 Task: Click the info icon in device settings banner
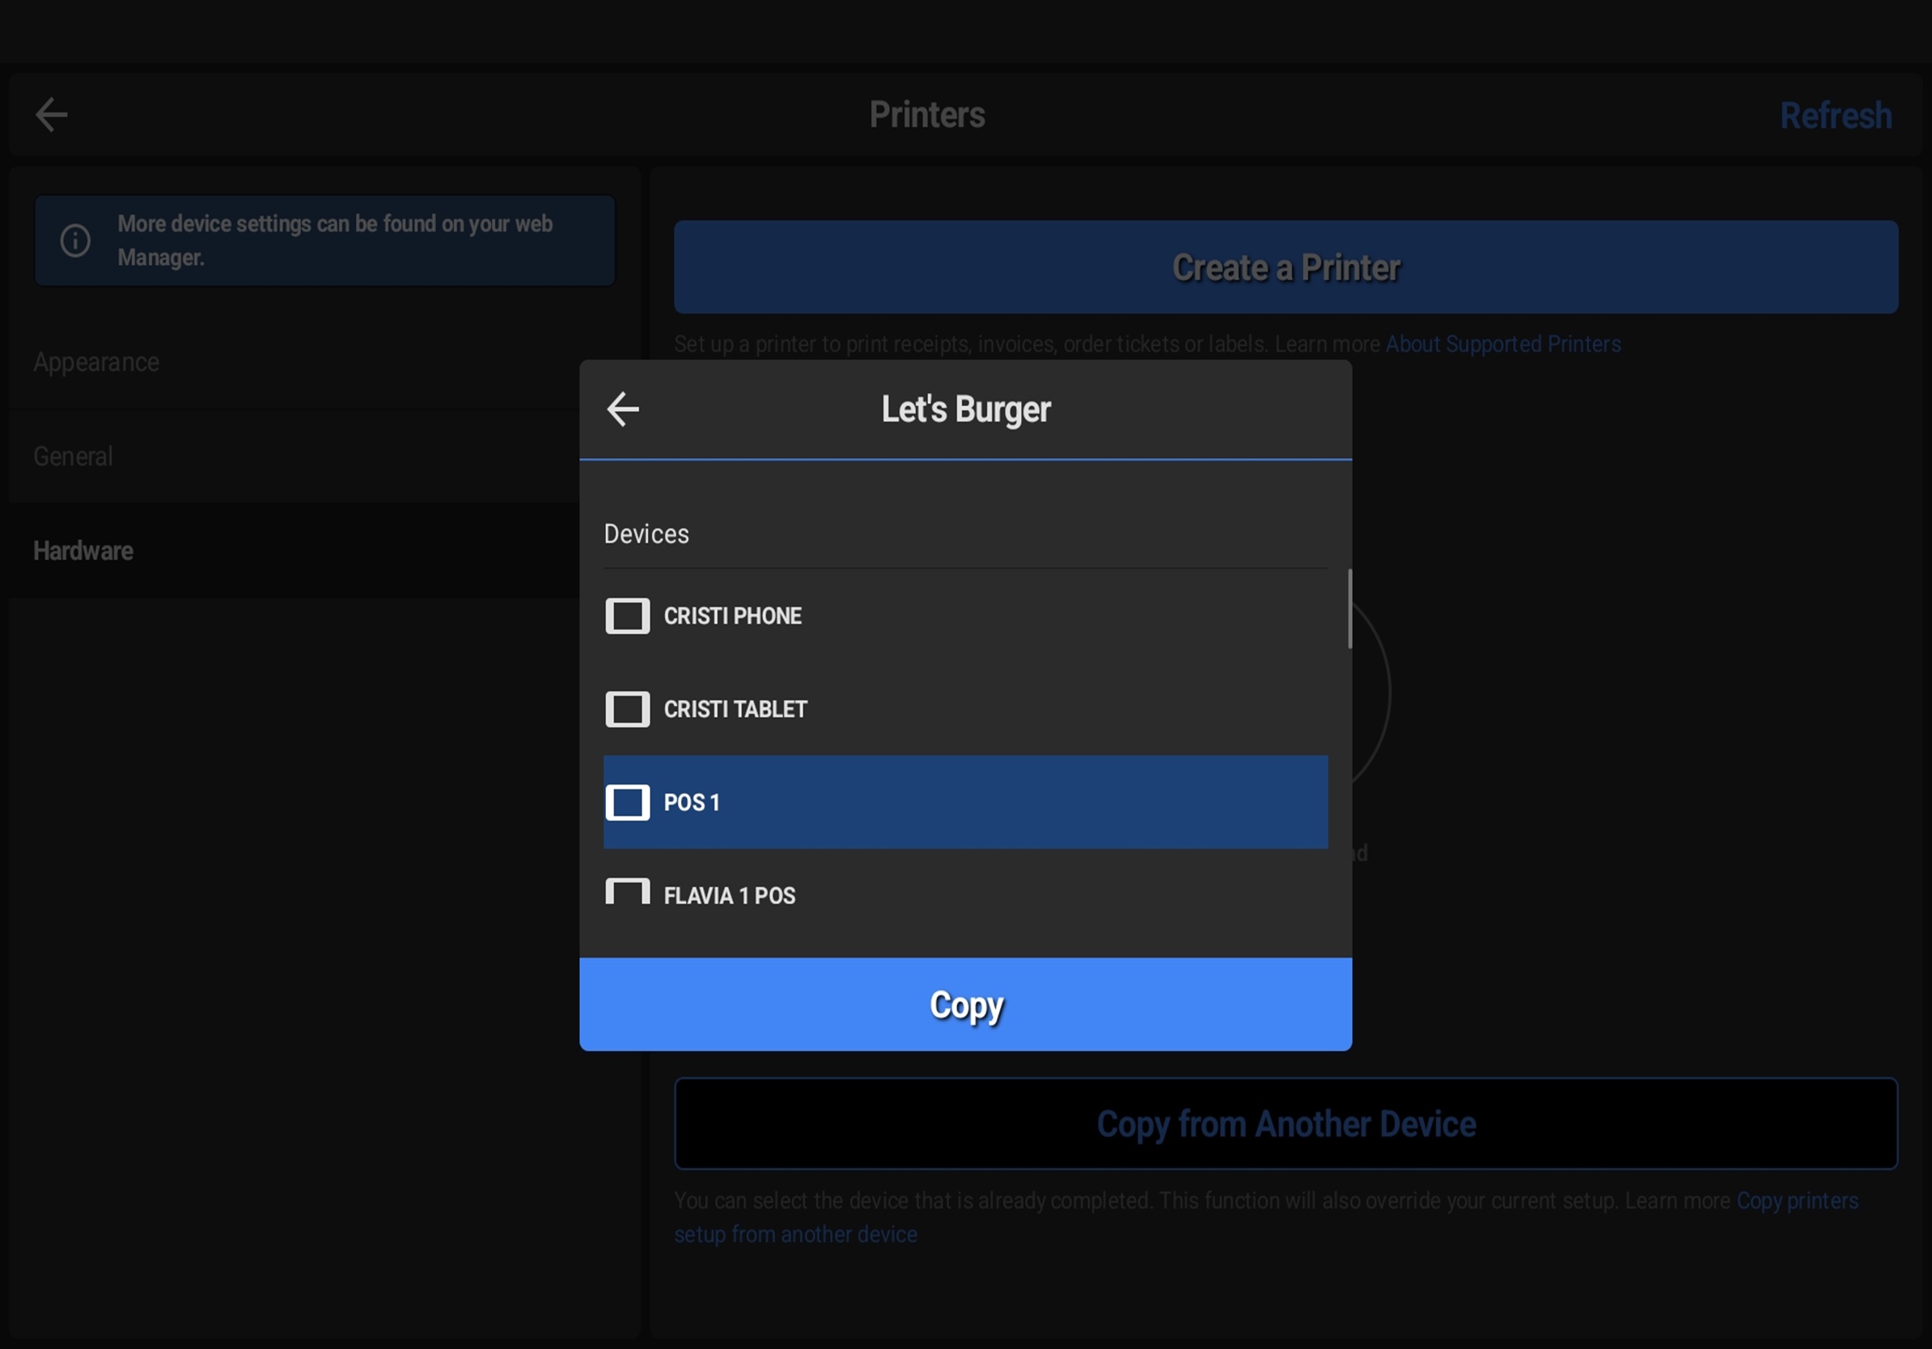(75, 240)
